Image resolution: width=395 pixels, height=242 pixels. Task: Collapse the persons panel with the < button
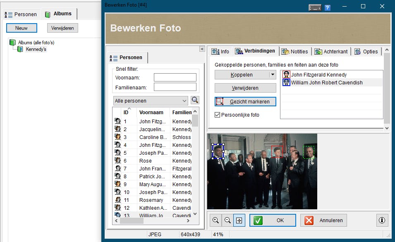coord(202,49)
